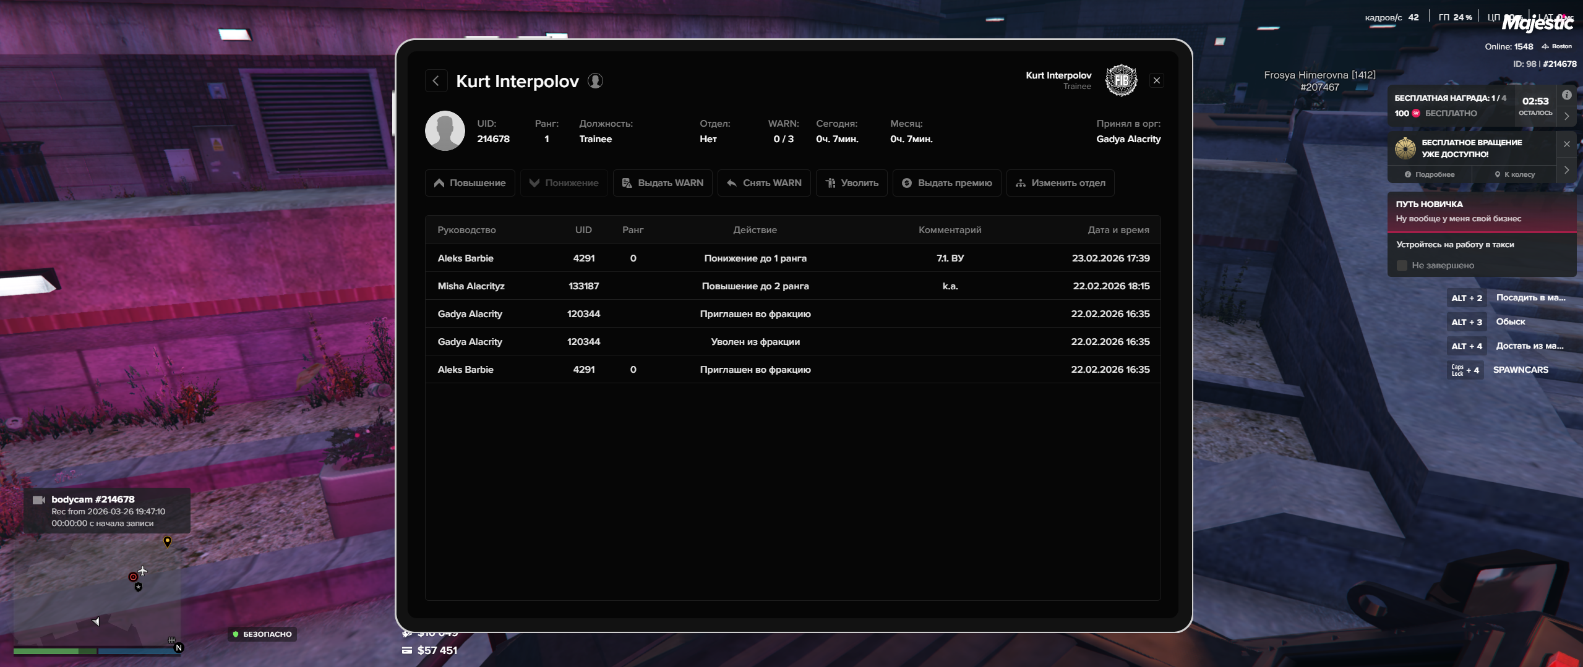The width and height of the screenshot is (1583, 667).
Task: Click the golden fortune wheel icon
Action: [x=1405, y=148]
